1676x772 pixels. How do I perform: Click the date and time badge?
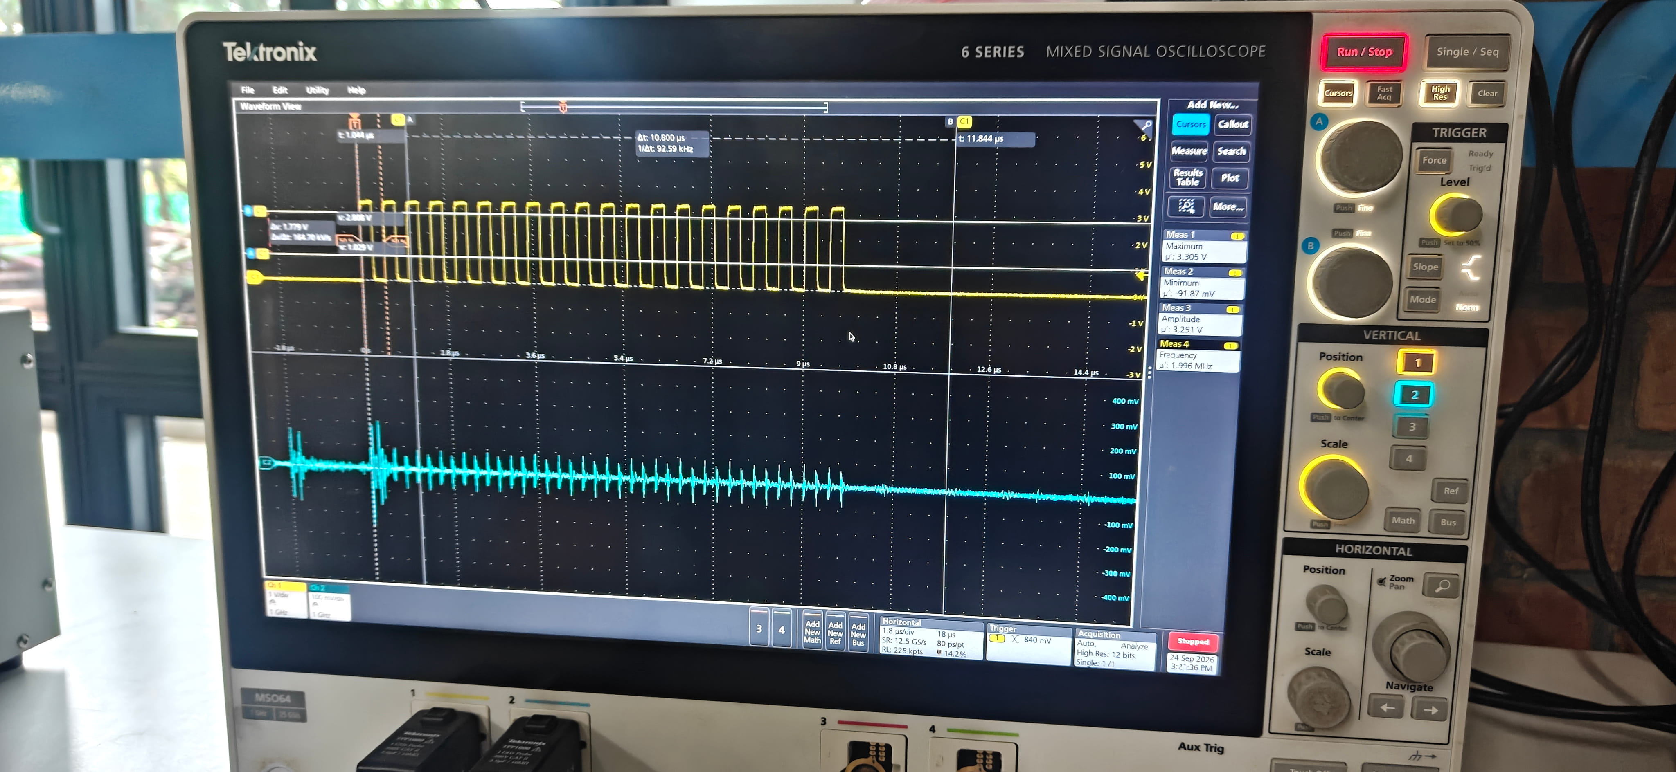[x=1191, y=663]
